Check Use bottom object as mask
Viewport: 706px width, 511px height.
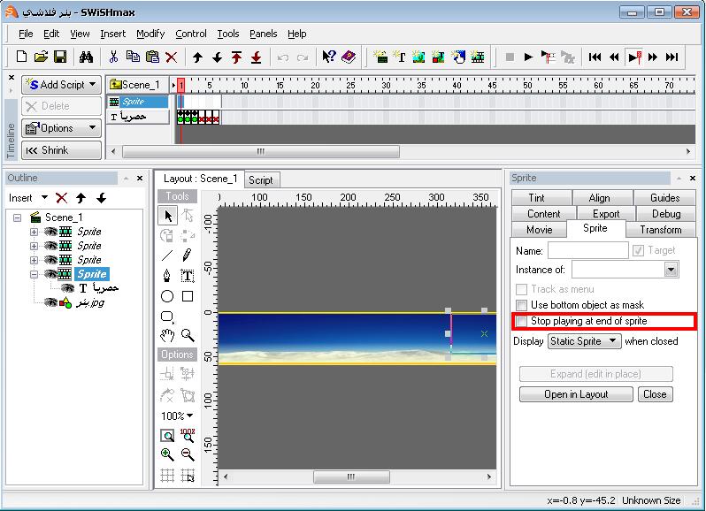522,305
